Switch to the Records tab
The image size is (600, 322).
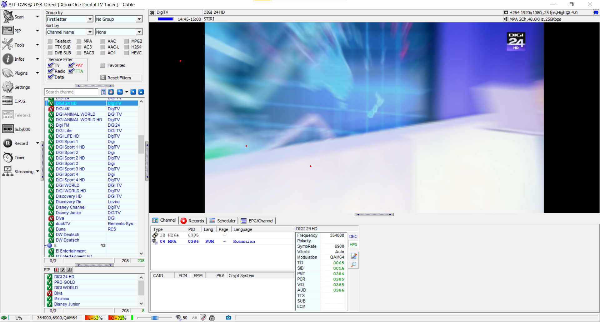192,221
